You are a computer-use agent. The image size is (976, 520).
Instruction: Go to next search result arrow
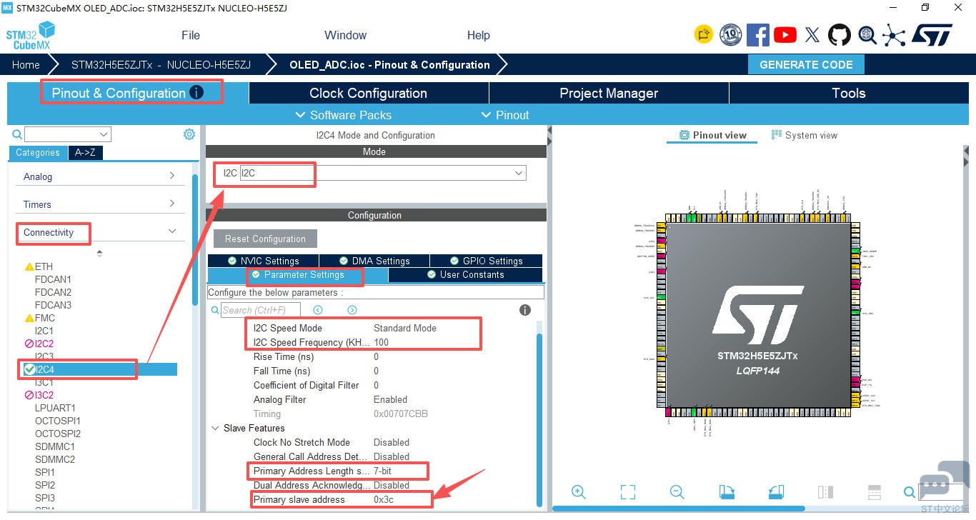(352, 310)
